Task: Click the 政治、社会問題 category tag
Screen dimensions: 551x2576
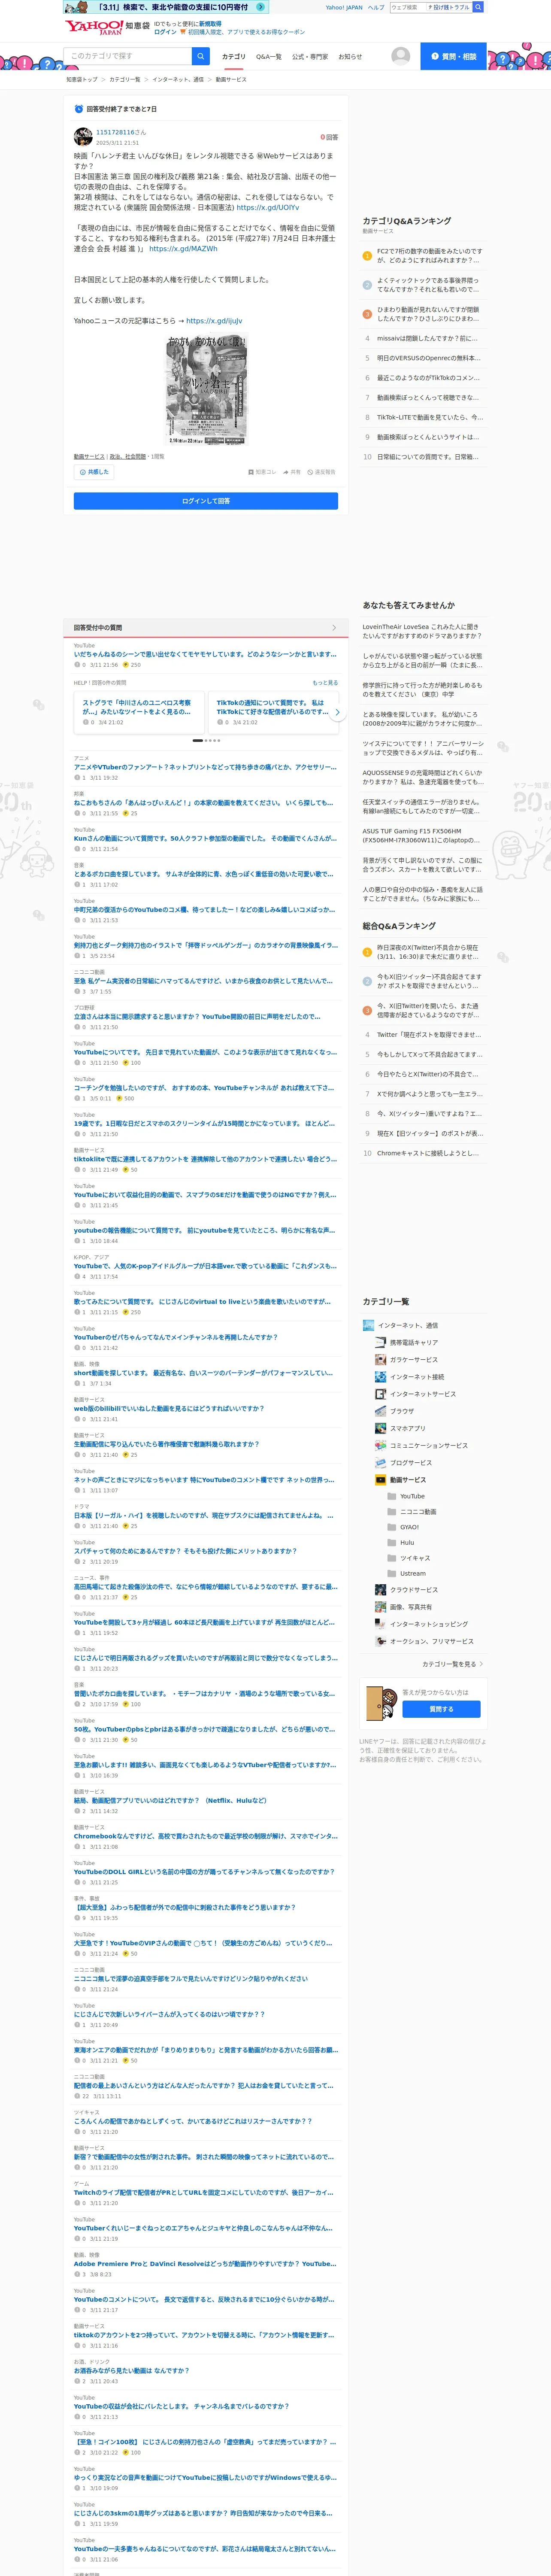Action: 128,456
